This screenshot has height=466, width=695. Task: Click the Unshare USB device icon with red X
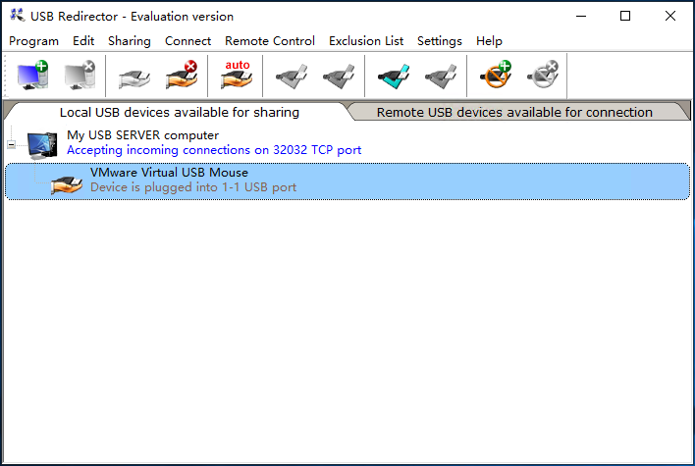click(x=182, y=76)
